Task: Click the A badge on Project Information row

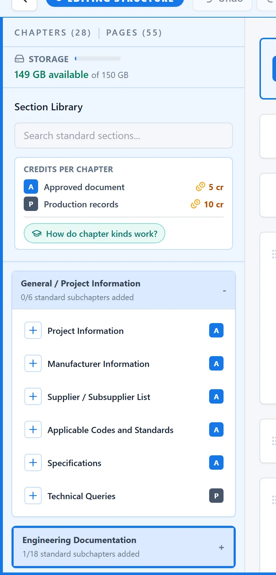Action: click(216, 331)
